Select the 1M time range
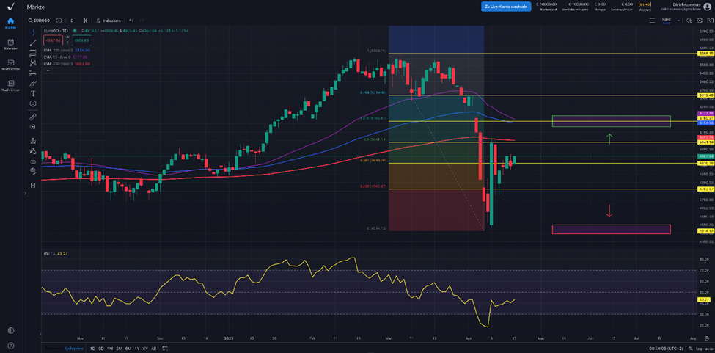 tap(110, 349)
